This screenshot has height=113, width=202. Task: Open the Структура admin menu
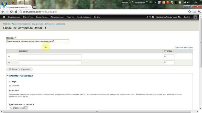pos(28,17)
